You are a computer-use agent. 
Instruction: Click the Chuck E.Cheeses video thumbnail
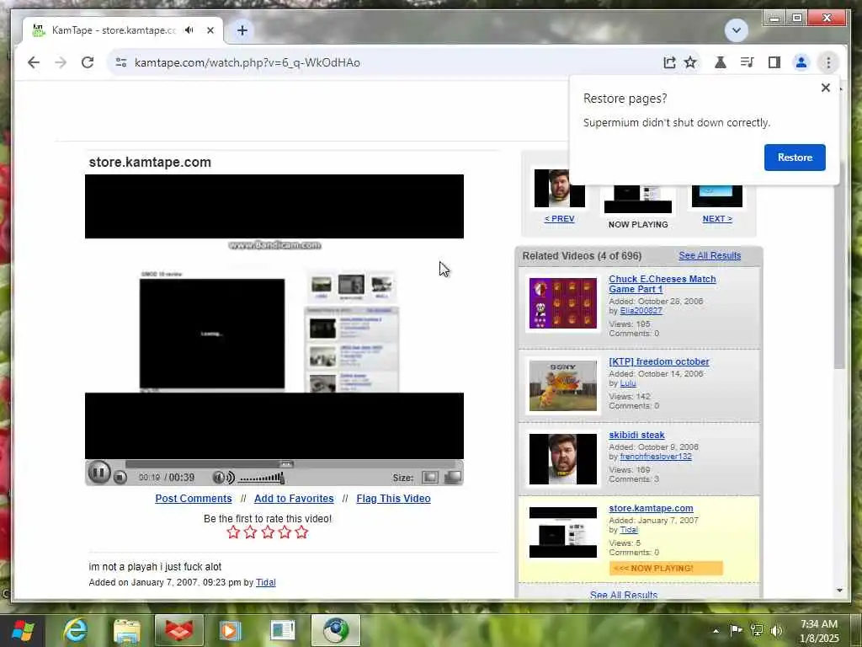coord(563,303)
